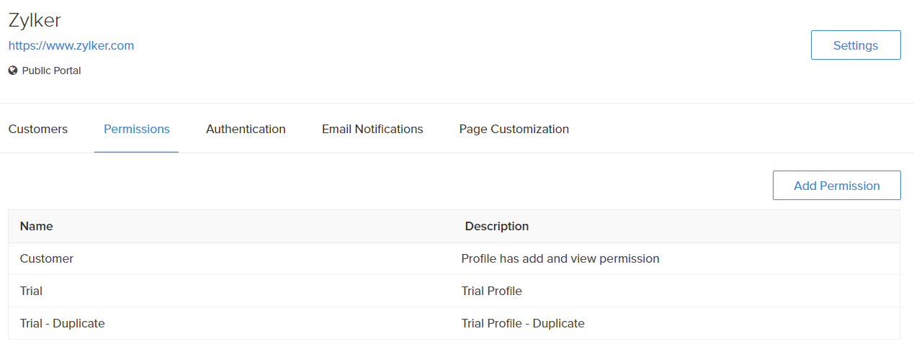Open the Trial permission profile
The height and width of the screenshot is (362, 914).
coord(31,291)
